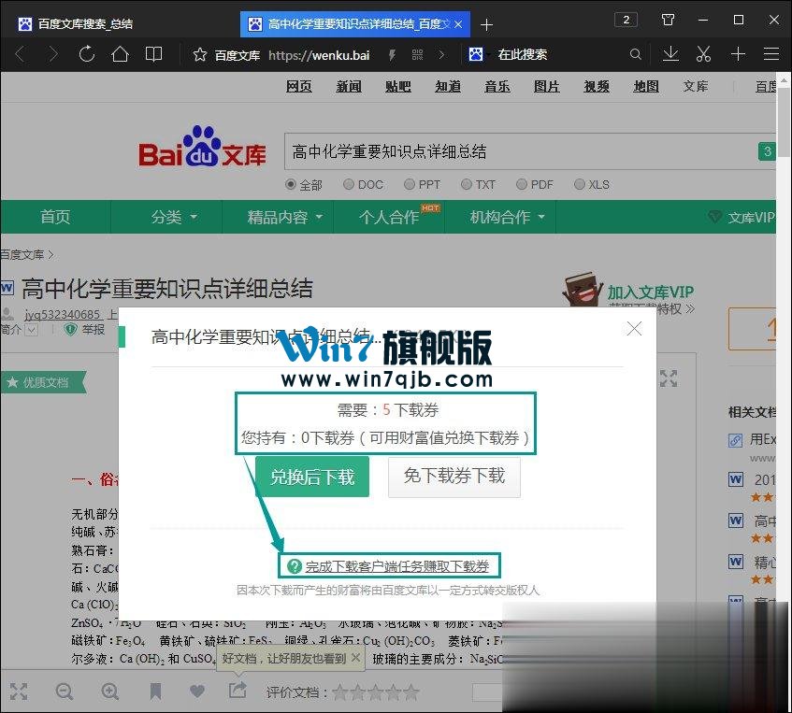
Task: Go to browser home page icon
Action: (120, 54)
